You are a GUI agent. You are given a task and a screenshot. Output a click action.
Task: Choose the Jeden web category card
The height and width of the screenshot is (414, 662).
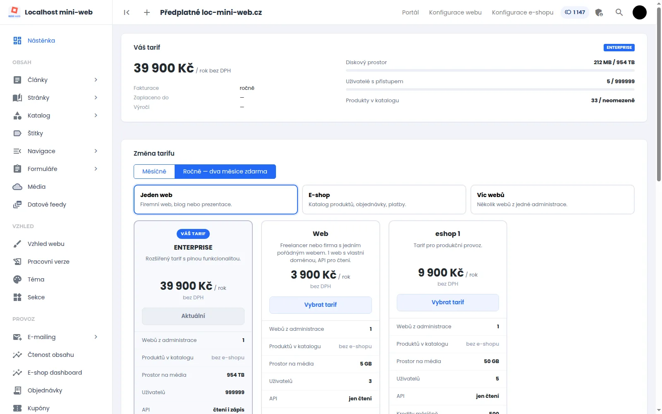coord(216,200)
